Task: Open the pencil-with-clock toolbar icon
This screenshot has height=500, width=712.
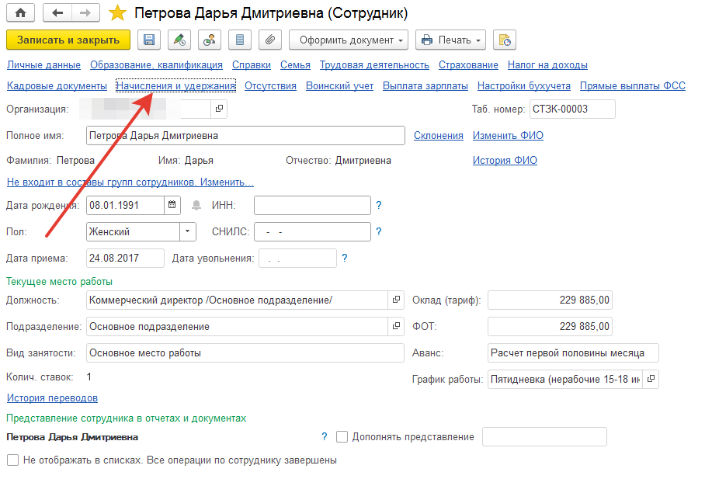Action: click(179, 40)
